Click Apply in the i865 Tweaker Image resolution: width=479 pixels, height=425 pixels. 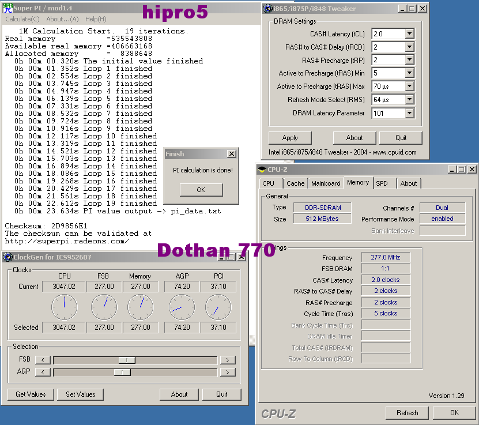coord(290,138)
